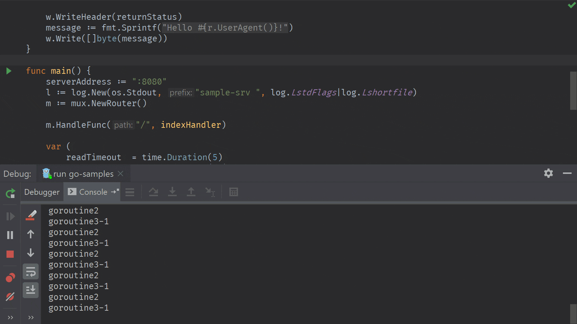Run main via gutter arrow
Screen dimensions: 577x324
[x=9, y=71]
